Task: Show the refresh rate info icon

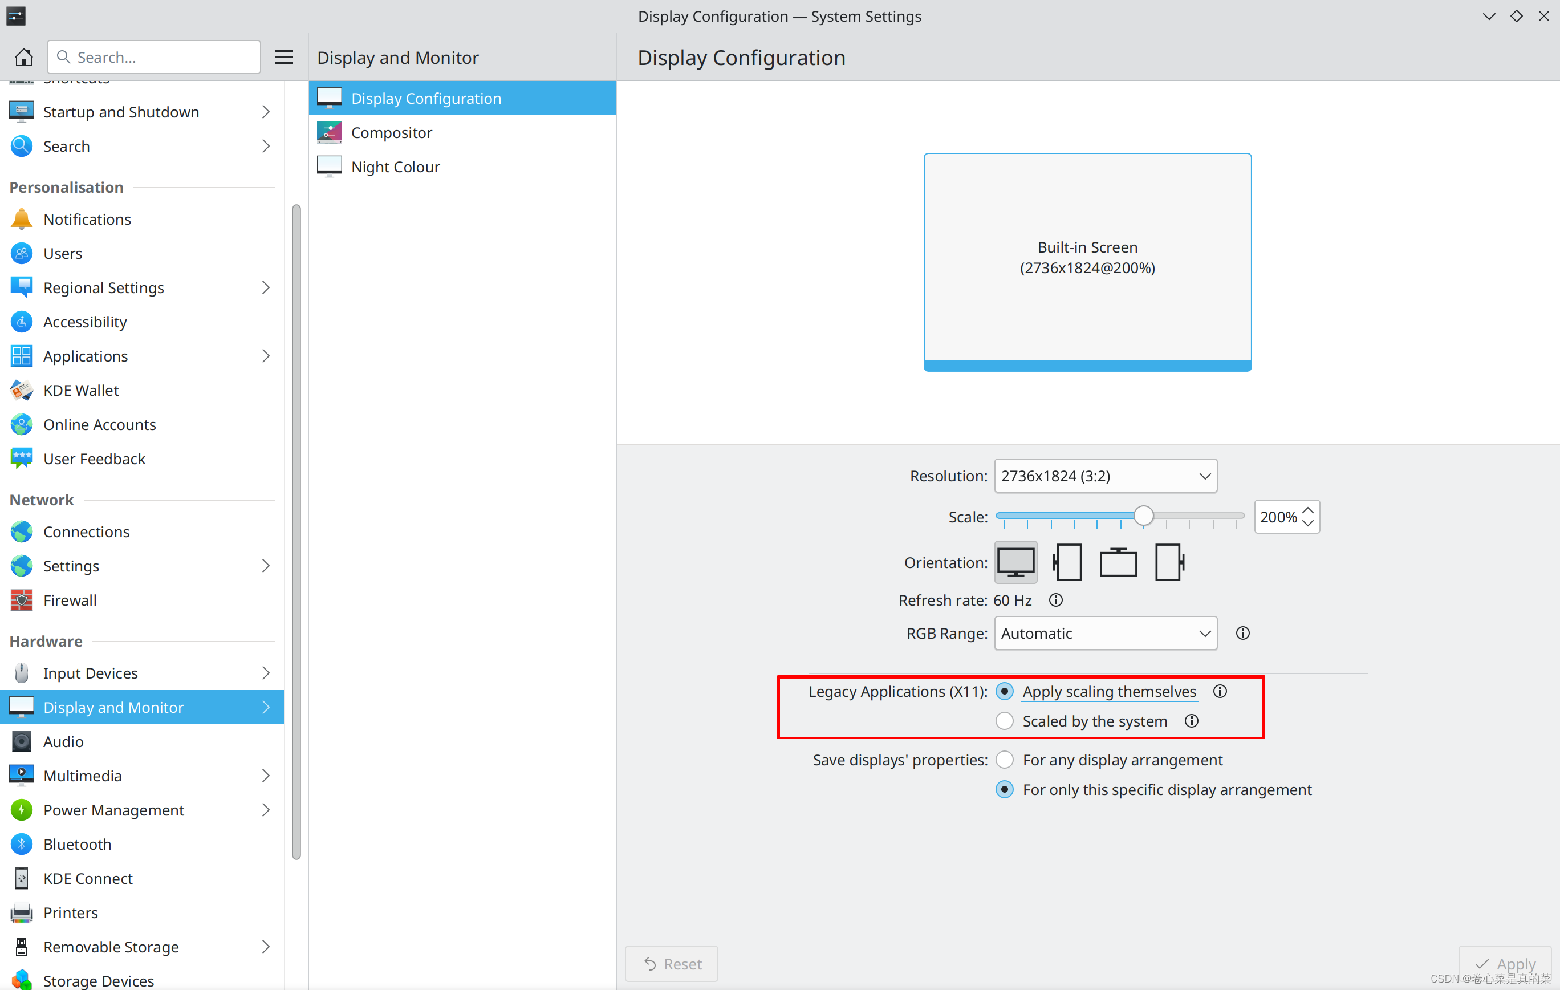Action: (1056, 600)
